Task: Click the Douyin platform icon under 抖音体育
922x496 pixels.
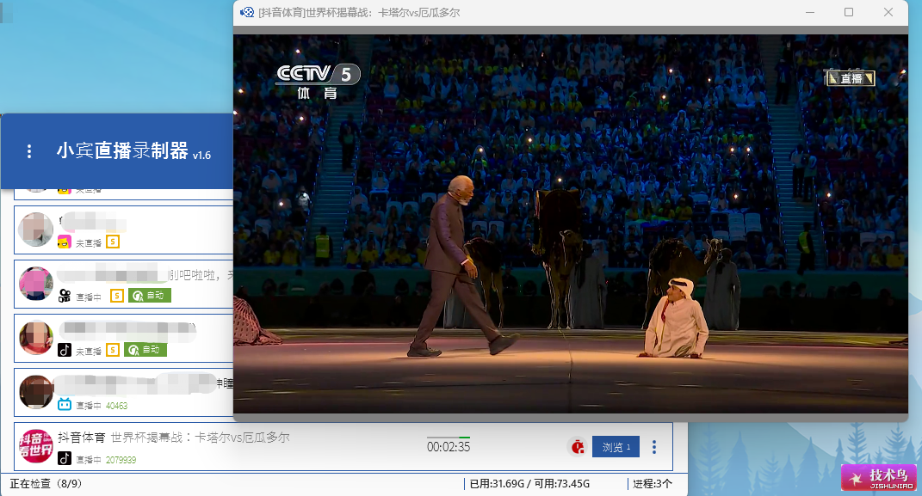Action: click(x=65, y=458)
